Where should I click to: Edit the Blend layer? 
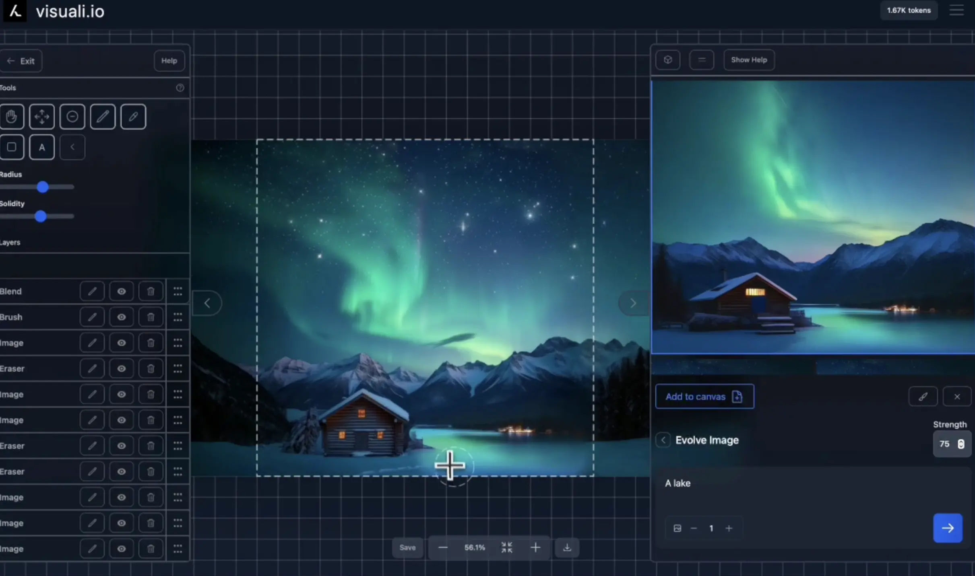pos(92,291)
